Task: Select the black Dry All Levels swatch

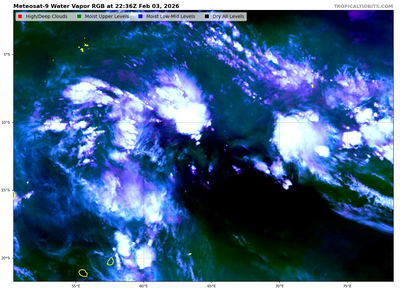Action: [x=207, y=17]
